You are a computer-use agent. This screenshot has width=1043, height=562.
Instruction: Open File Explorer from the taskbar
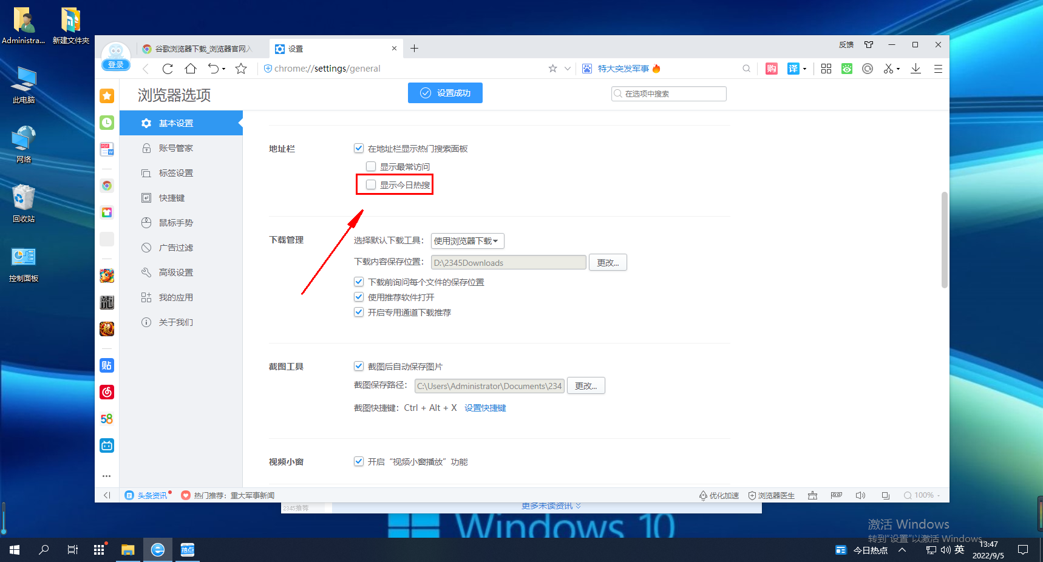pyautogui.click(x=127, y=550)
